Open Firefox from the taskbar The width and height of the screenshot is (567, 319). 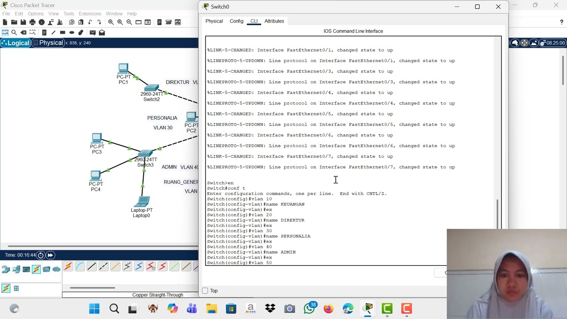(x=328, y=308)
